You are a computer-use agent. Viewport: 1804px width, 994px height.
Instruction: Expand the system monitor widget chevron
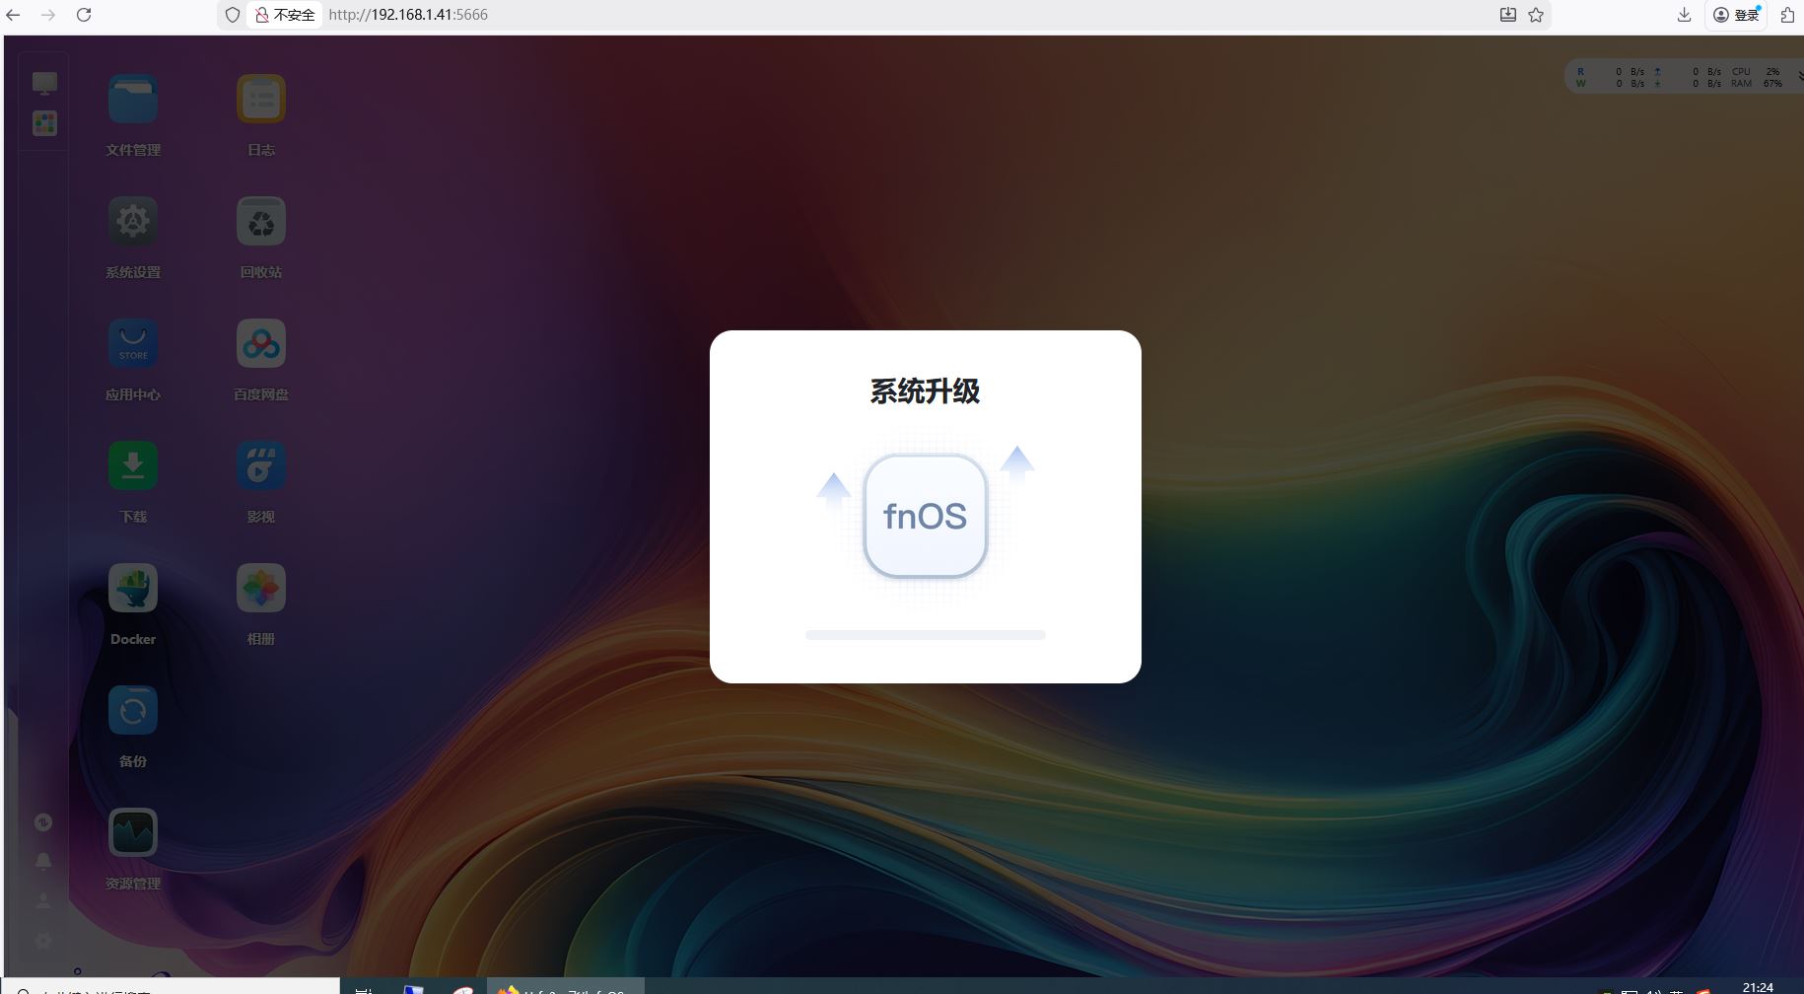1799,77
